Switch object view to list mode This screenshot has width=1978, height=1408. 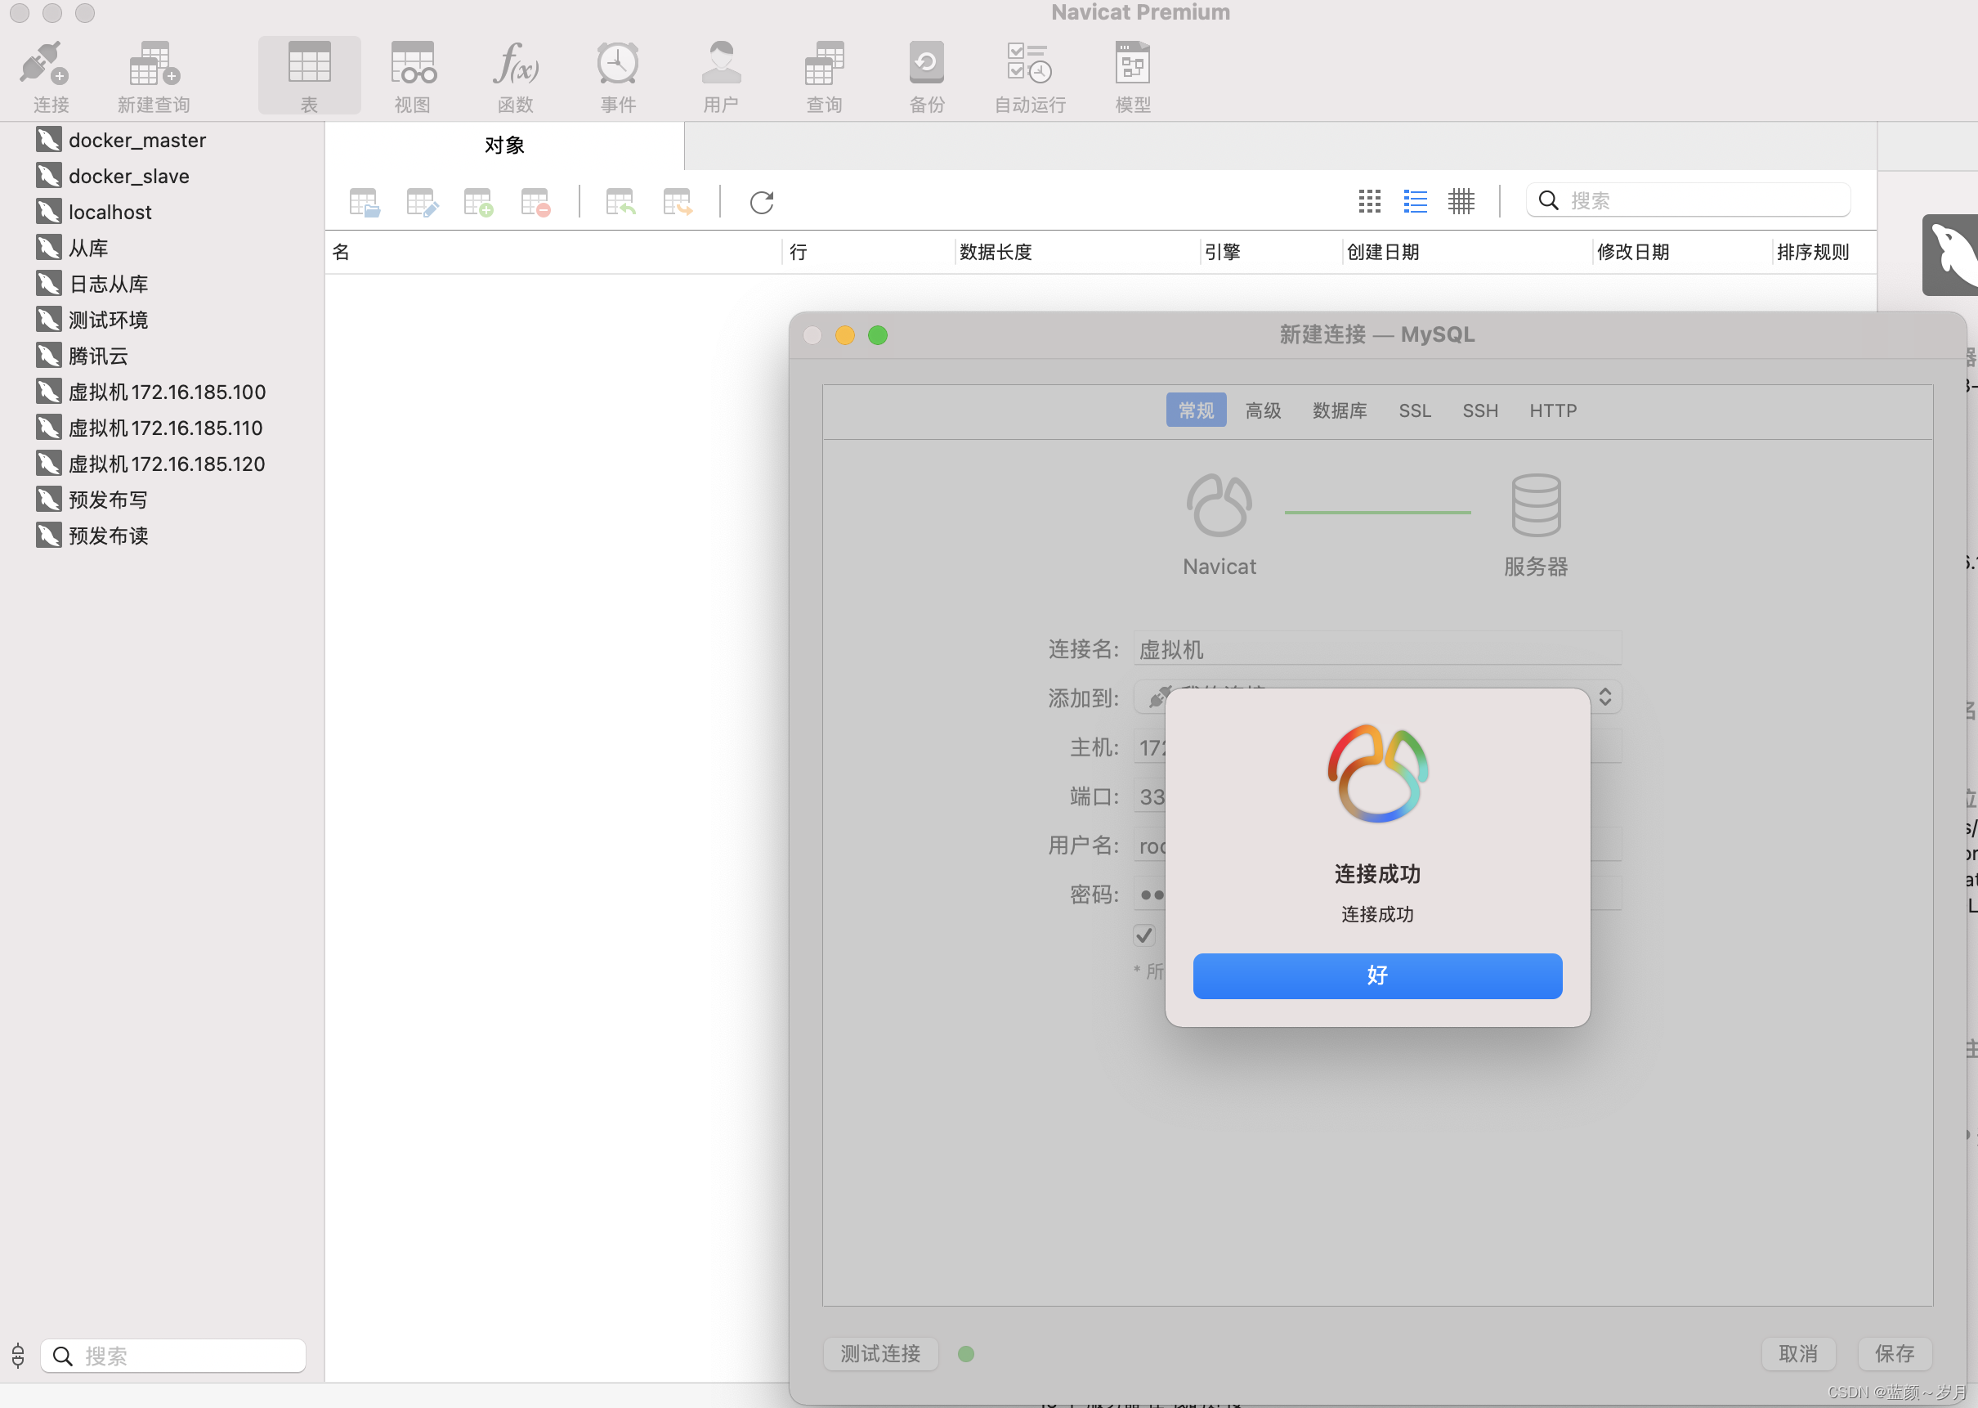coord(1415,201)
